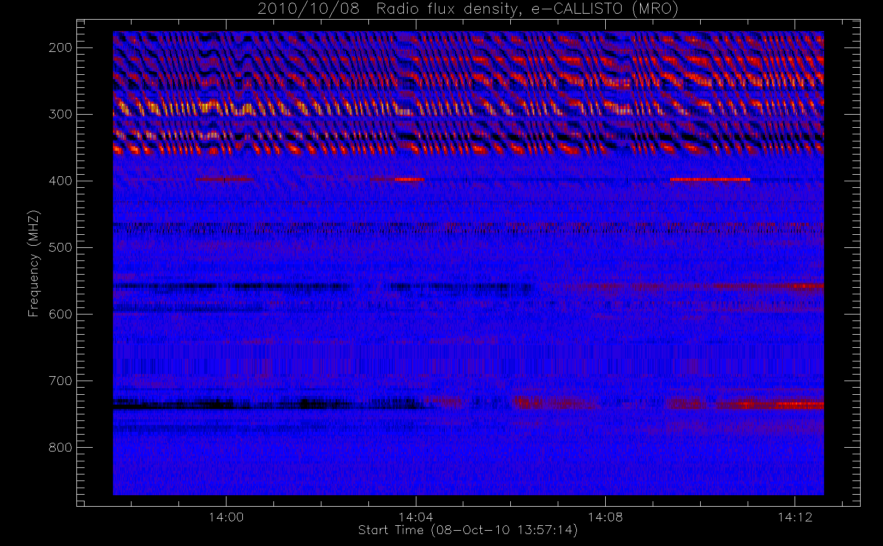Click the 800 frequency tick label

click(60, 447)
